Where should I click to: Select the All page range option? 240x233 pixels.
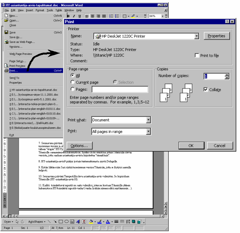[72, 75]
